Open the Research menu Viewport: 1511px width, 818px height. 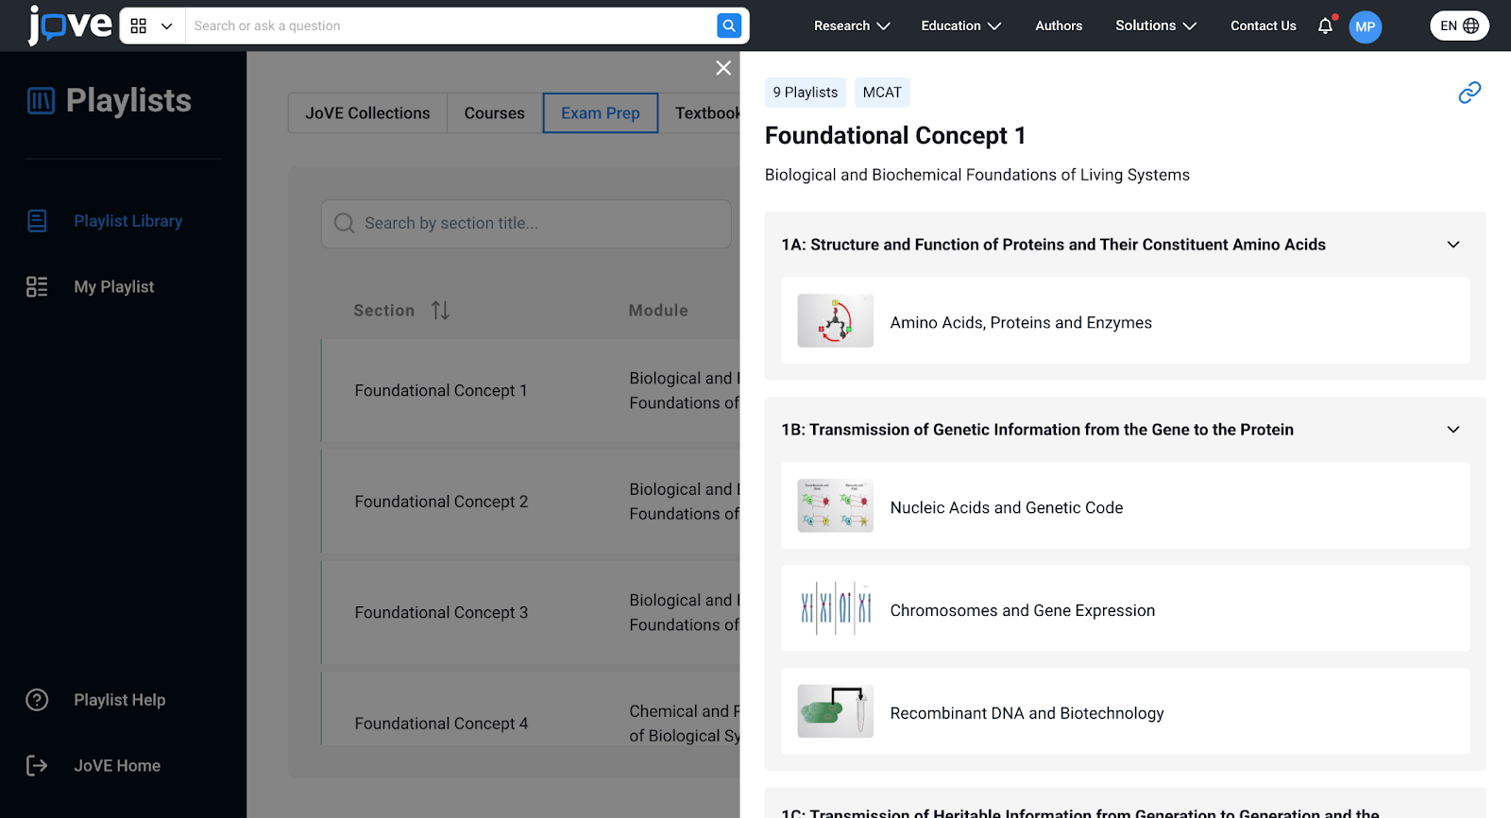[852, 26]
